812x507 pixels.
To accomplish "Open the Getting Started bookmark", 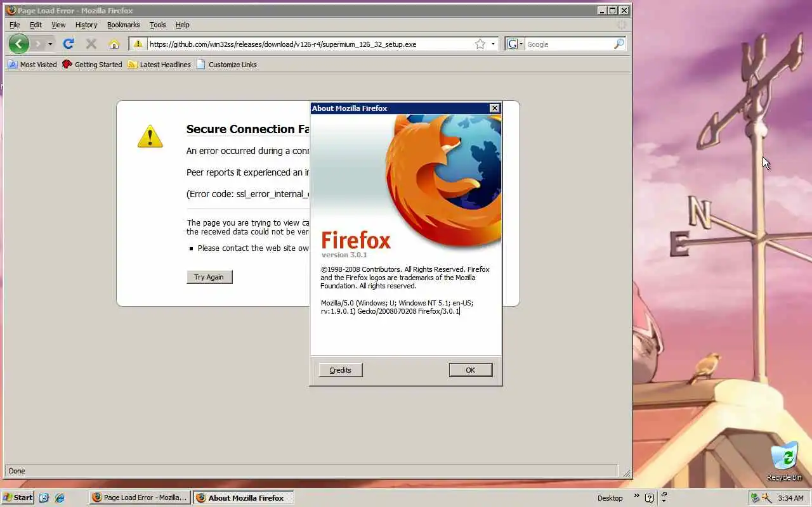I will point(92,64).
